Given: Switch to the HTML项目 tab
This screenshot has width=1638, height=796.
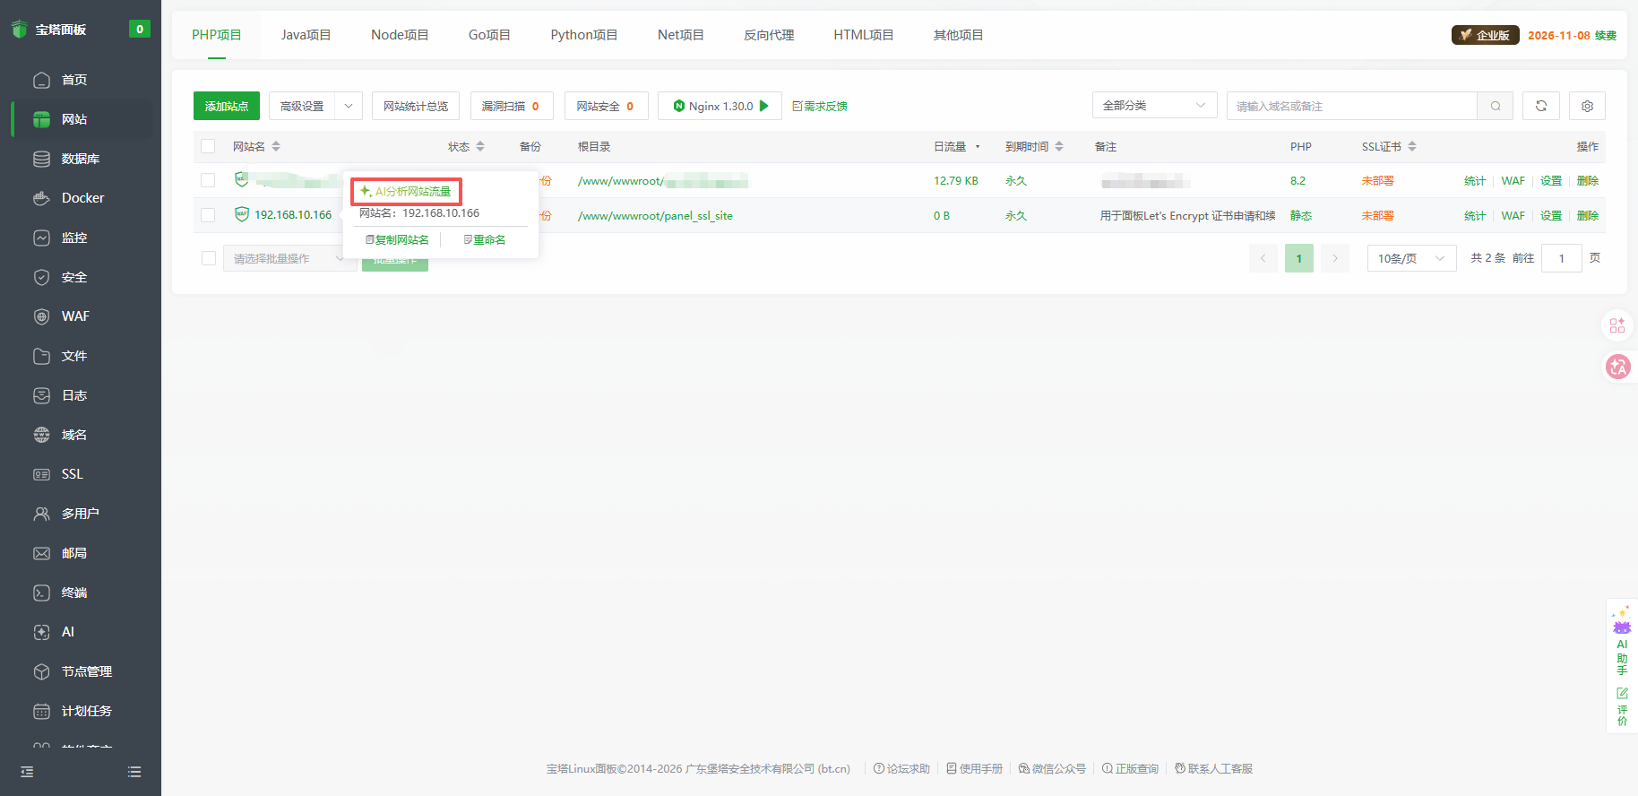Looking at the screenshot, I should click(x=864, y=35).
